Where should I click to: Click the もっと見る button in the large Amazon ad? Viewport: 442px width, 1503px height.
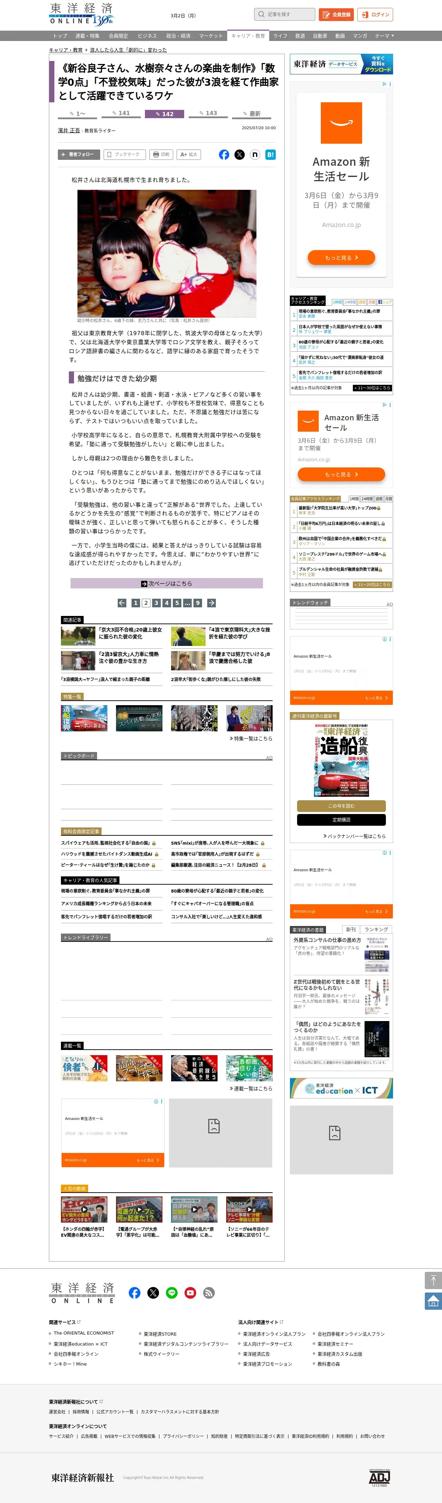(x=342, y=257)
